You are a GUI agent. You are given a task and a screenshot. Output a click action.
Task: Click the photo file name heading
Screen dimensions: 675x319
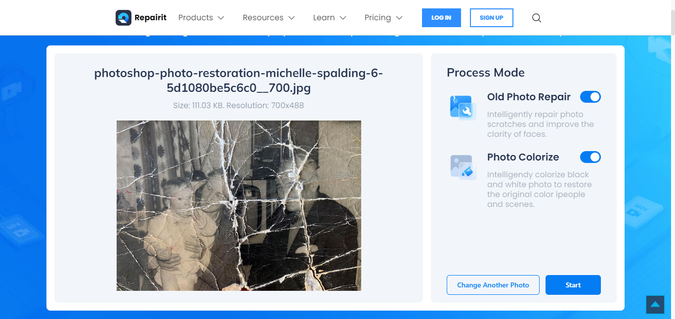[x=239, y=81]
